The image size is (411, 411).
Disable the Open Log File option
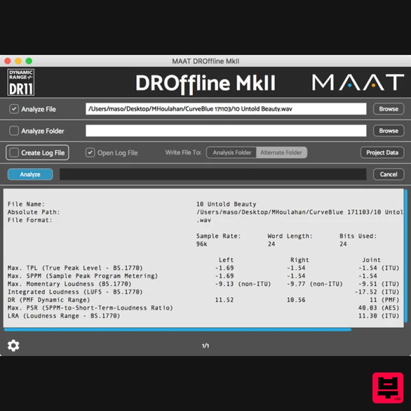[x=91, y=153]
